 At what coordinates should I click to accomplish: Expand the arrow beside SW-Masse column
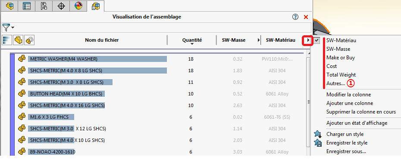click(259, 40)
